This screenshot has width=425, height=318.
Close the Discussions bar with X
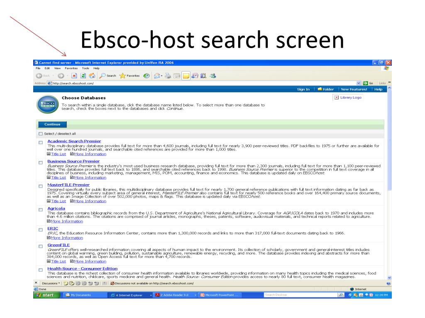36,283
